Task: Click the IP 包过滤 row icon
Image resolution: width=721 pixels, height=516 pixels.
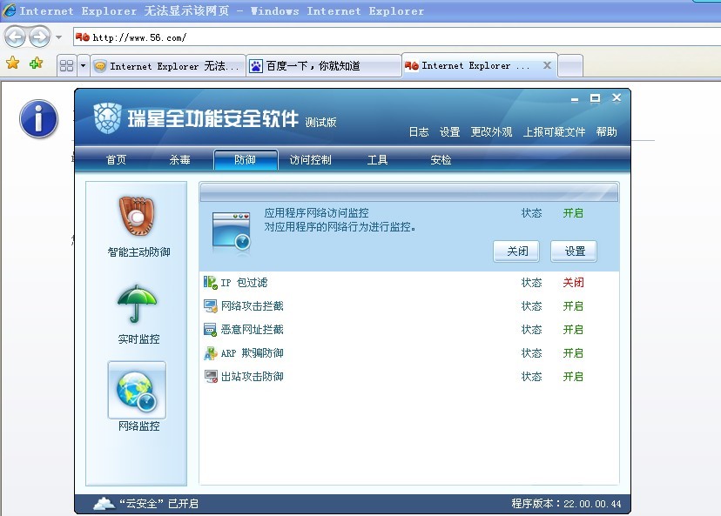Action: pyautogui.click(x=210, y=283)
